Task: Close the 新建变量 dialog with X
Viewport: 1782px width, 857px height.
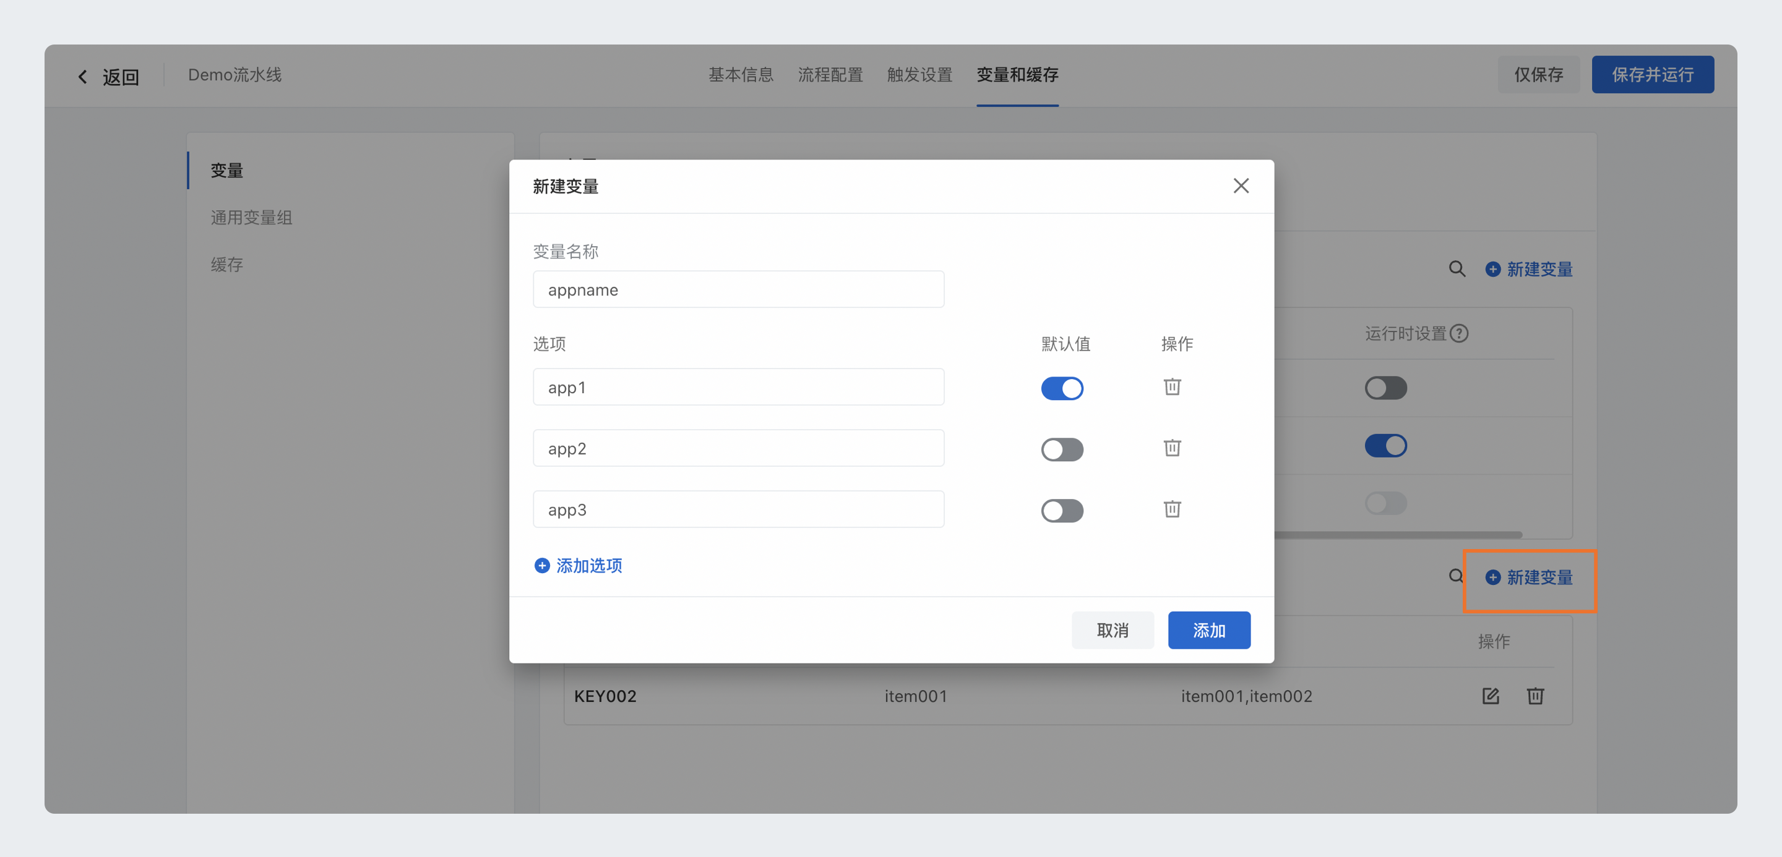Action: 1241,186
